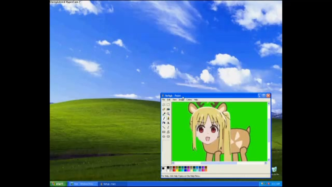Click the vertical scrollbar thumb
This screenshot has height=187, width=332.
tap(269, 131)
